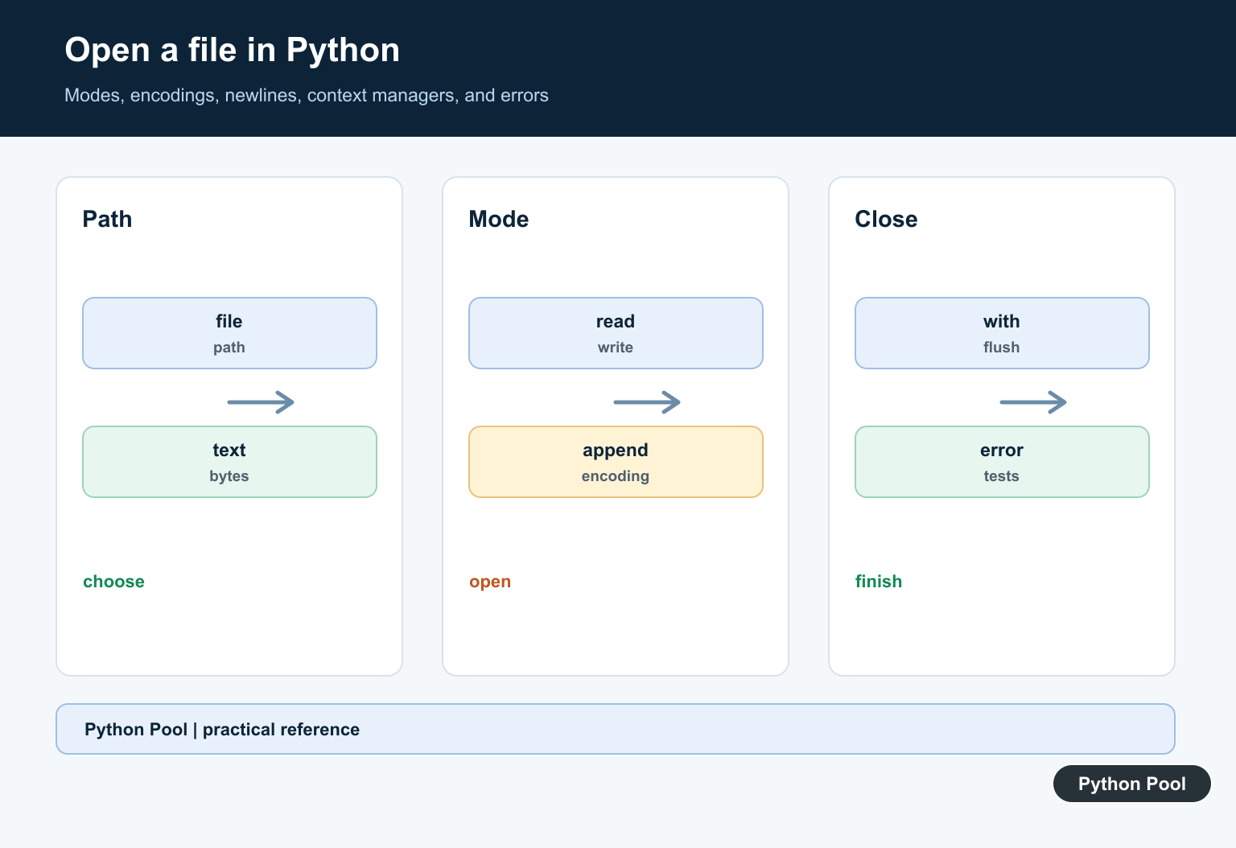This screenshot has height=848, width=1236.
Task: Click the 'choose' label
Action: coord(113,582)
